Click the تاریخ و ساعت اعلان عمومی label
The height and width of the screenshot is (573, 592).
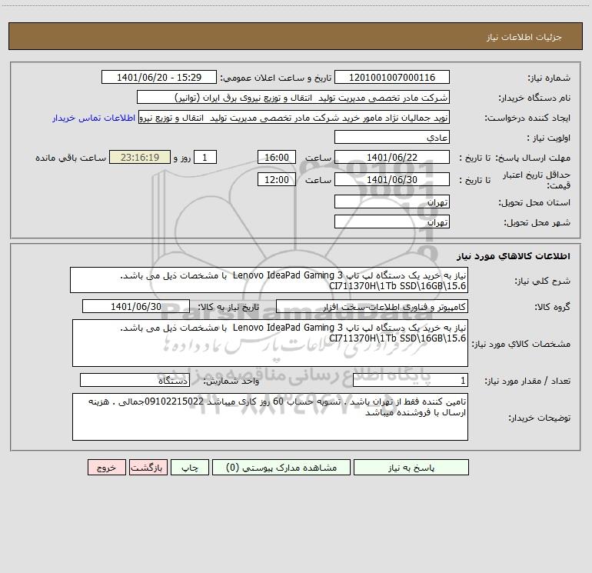coord(276,78)
